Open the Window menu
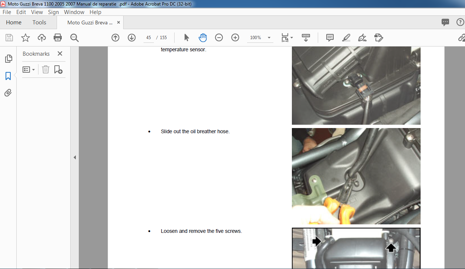This screenshot has width=465, height=269. coord(74,12)
